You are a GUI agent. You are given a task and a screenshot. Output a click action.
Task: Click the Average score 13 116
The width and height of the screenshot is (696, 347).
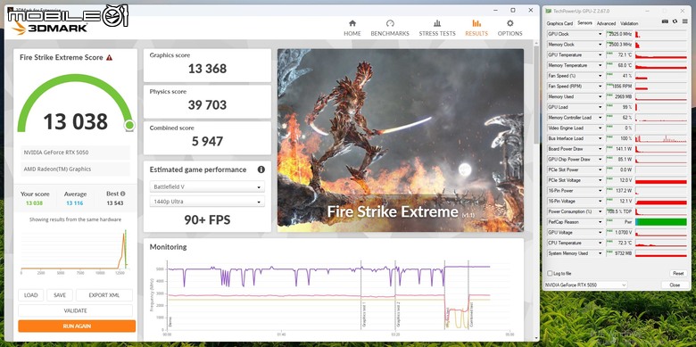coord(76,203)
